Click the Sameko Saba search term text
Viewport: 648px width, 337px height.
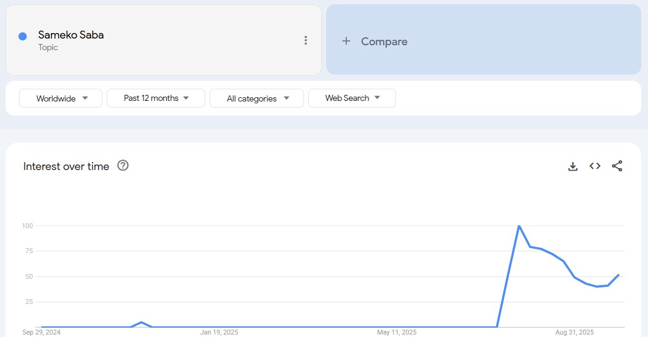(x=71, y=35)
